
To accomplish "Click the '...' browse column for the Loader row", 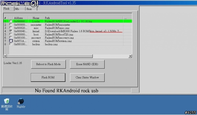I will point(127,21).
